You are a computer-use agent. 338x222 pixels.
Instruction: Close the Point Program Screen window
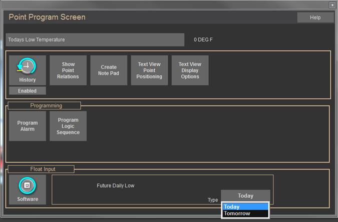[x=332, y=4]
